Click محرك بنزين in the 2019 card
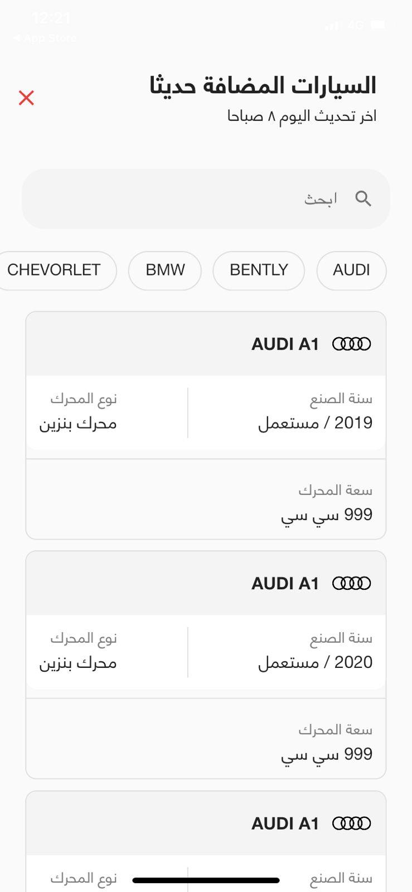The image size is (412, 892). click(78, 424)
